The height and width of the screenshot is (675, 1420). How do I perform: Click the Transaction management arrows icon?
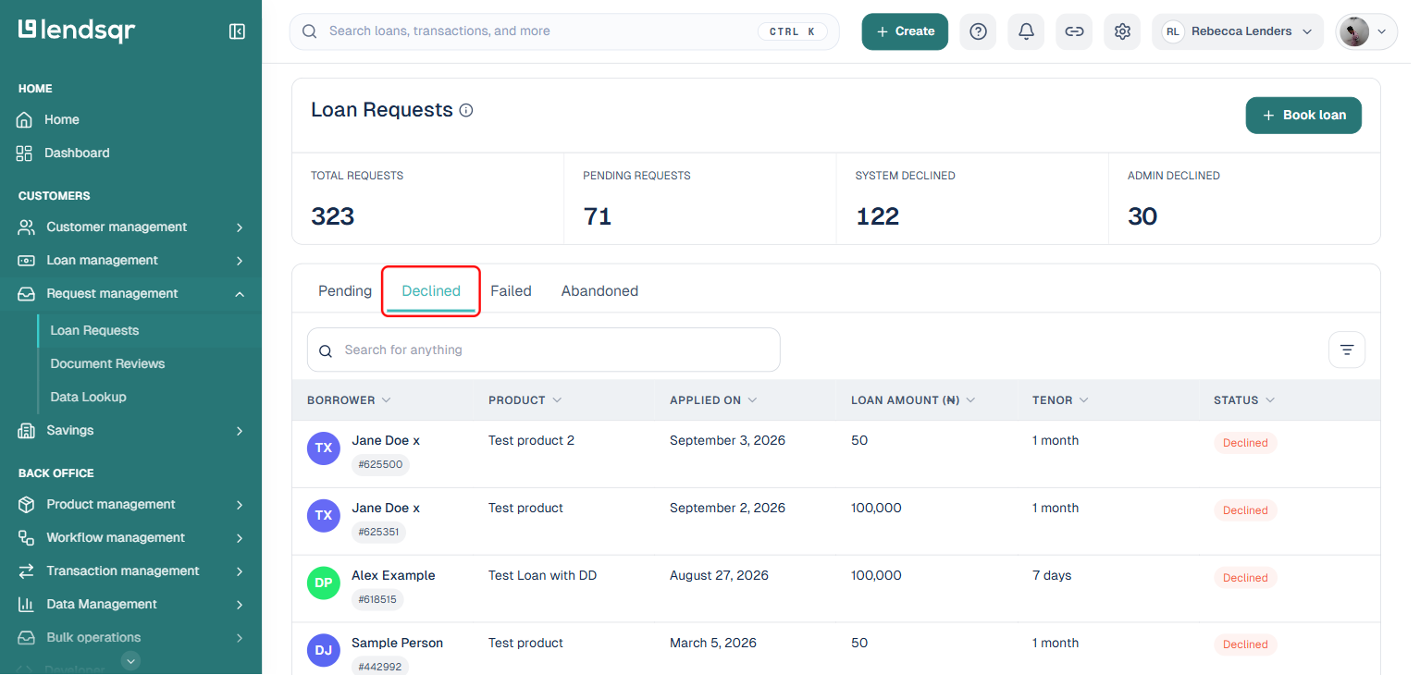pyautogui.click(x=27, y=571)
